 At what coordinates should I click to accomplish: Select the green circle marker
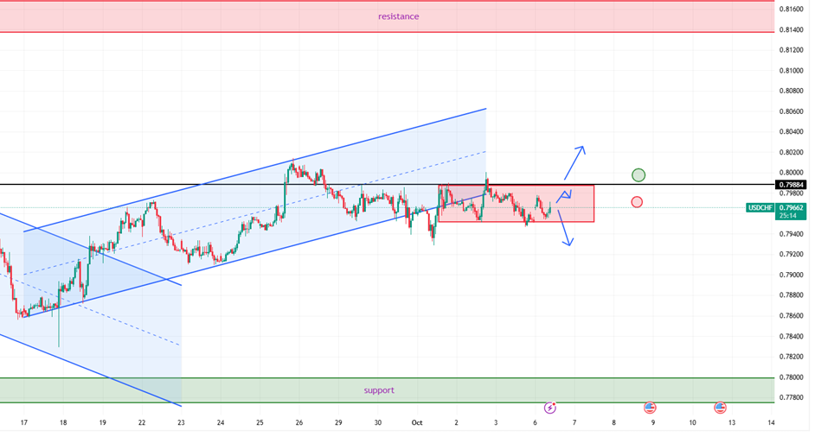(x=639, y=175)
